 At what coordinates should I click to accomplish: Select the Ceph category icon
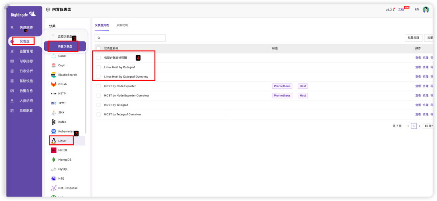pos(54,66)
